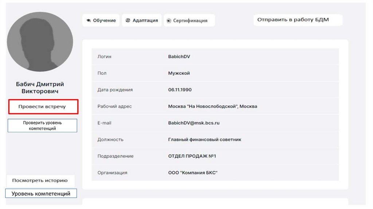This screenshot has height=209, width=373.
Task: Click the round icon beside Адаптация
Action: (x=128, y=21)
